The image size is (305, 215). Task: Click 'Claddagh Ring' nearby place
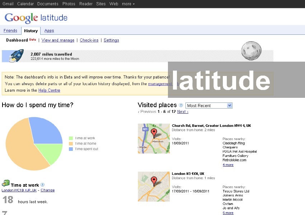point(234,143)
